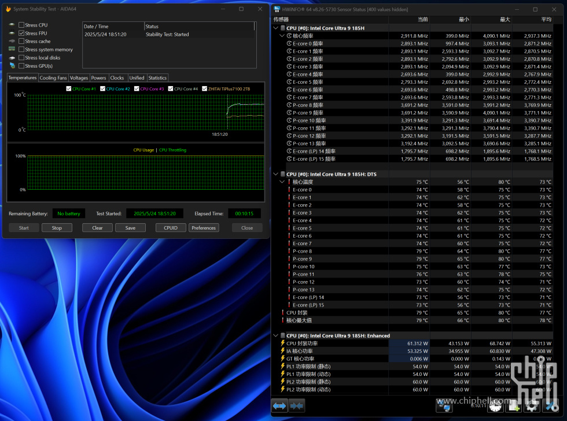Open the Powers tab
Screen dimensions: 567x421
tap(99, 77)
